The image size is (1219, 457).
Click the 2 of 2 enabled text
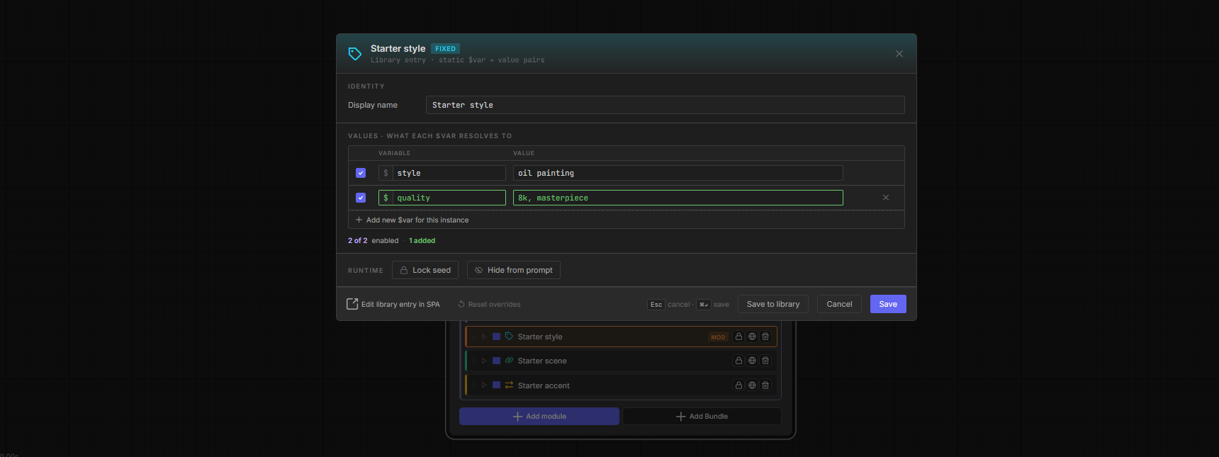click(x=373, y=241)
